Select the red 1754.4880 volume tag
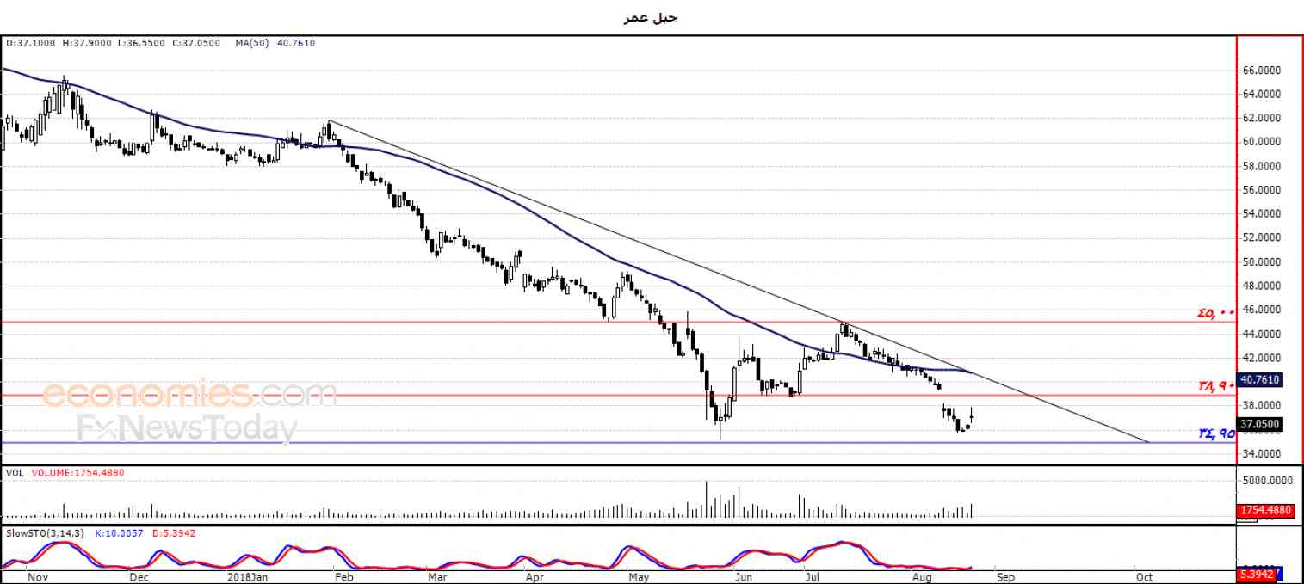The height and width of the screenshot is (584, 1304). [1265, 511]
